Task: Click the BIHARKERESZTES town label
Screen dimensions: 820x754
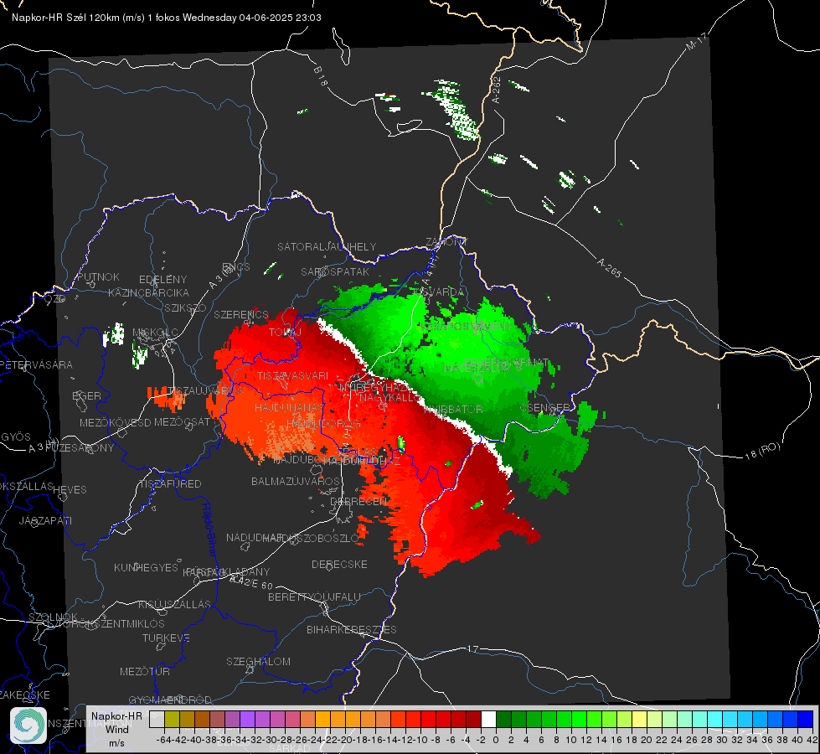Action: [352, 629]
